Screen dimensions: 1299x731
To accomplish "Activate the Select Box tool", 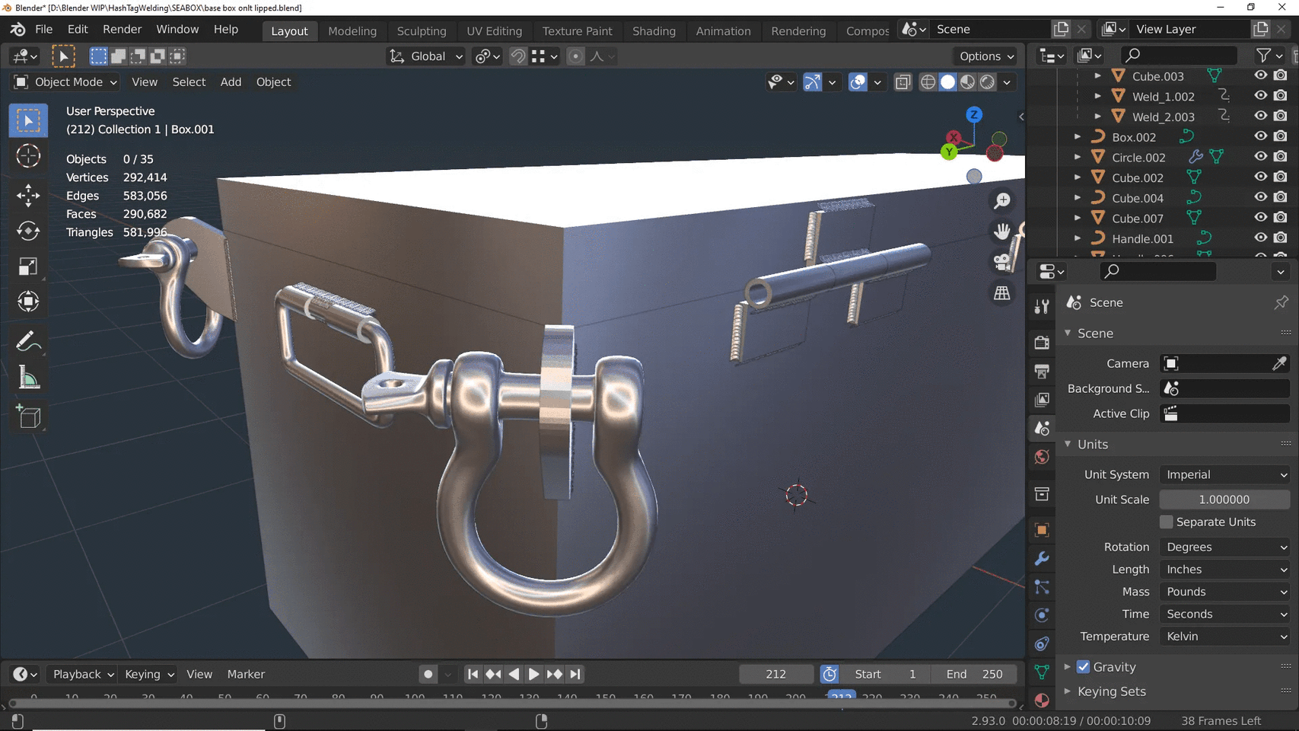I will (x=28, y=120).
